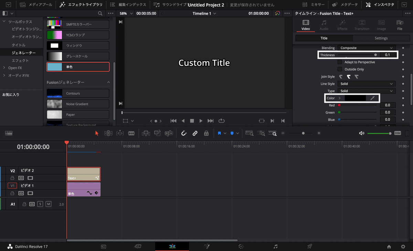Open the ミキサー panel button
The image size is (413, 251).
pos(314,5)
